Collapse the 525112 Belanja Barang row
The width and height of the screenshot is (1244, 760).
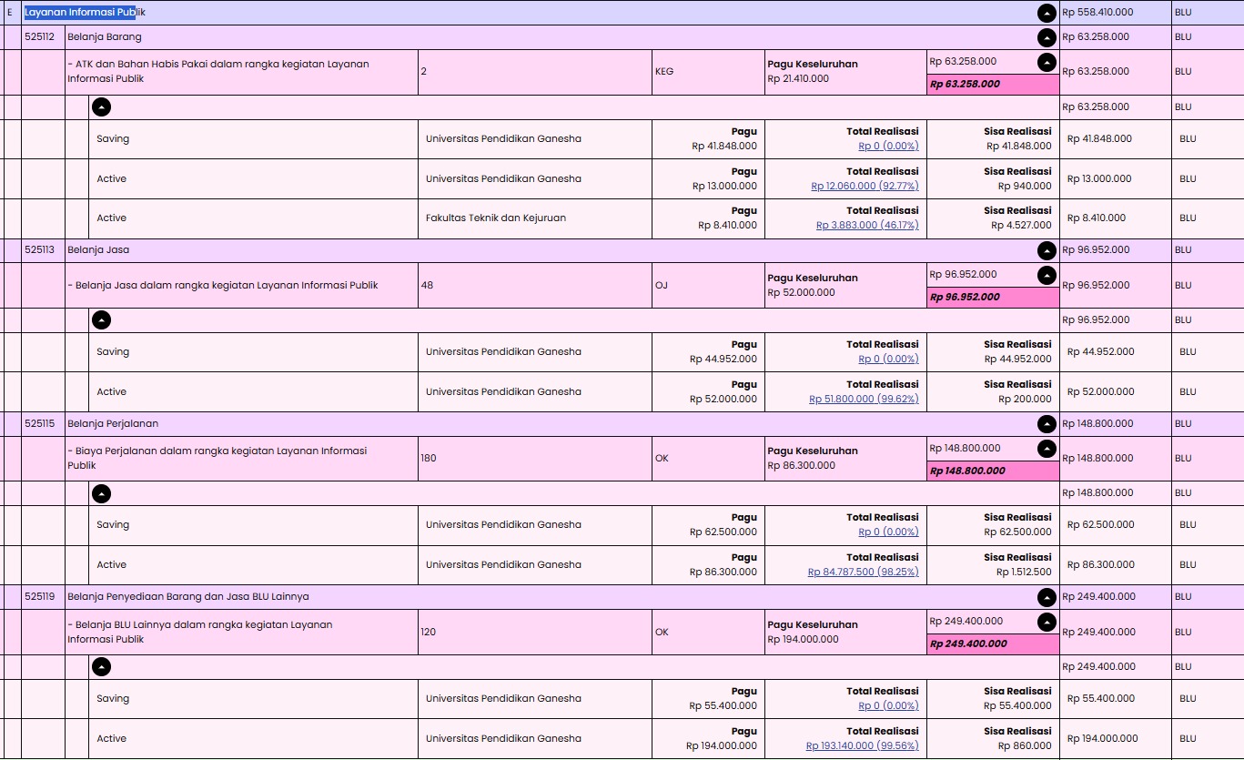[x=1047, y=37]
